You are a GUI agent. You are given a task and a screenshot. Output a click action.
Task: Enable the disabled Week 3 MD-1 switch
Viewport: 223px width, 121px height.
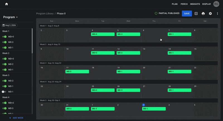coord(4,92)
